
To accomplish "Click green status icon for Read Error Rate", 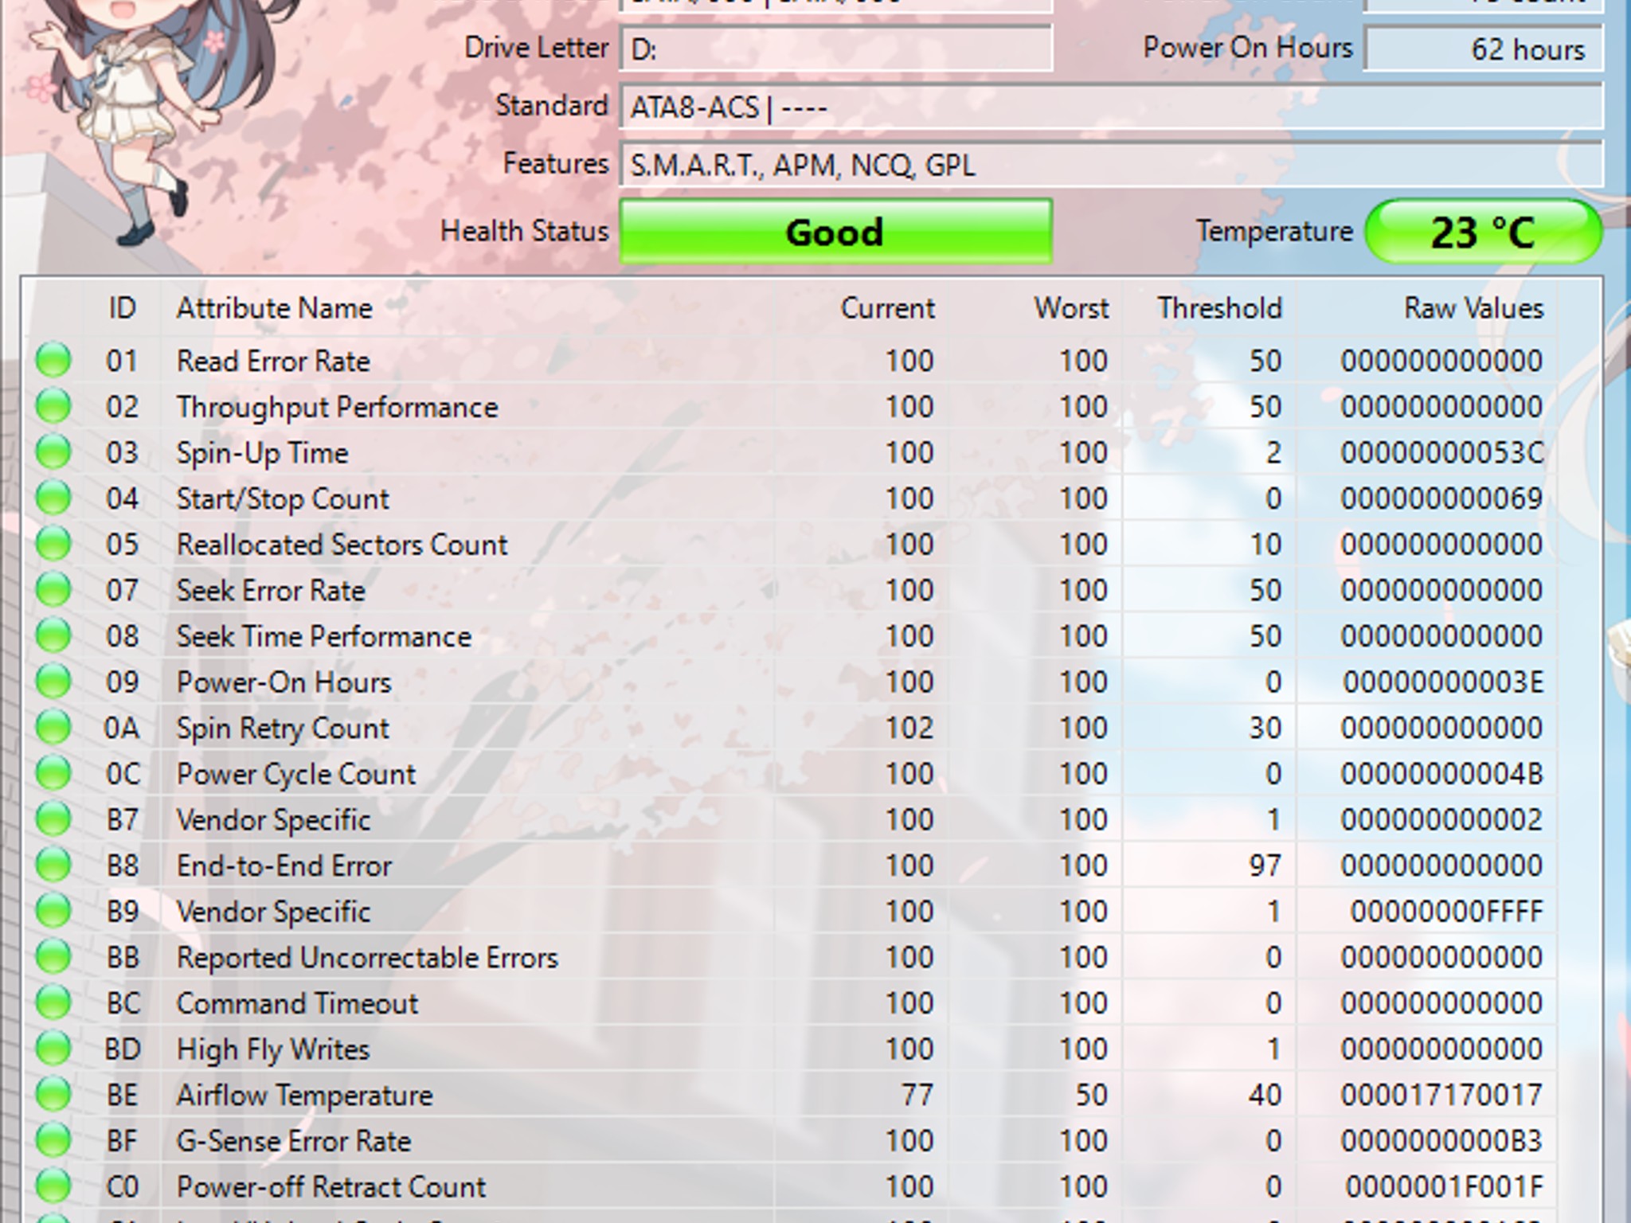I will 53,360.
